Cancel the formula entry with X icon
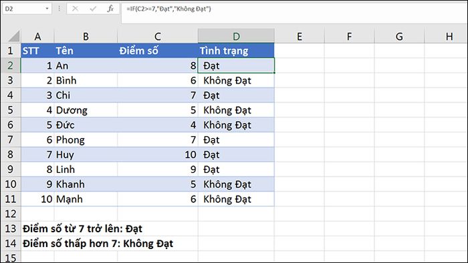The height and width of the screenshot is (263, 468). point(75,9)
